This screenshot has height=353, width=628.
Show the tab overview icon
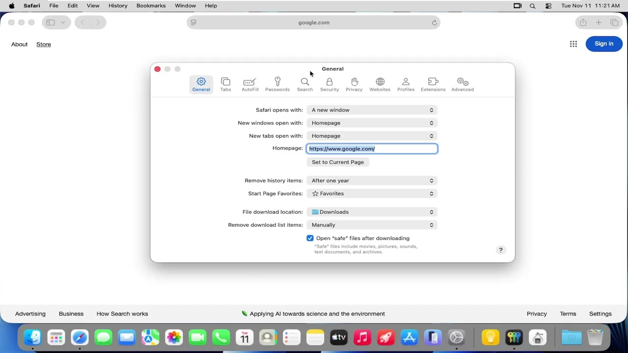point(614,23)
